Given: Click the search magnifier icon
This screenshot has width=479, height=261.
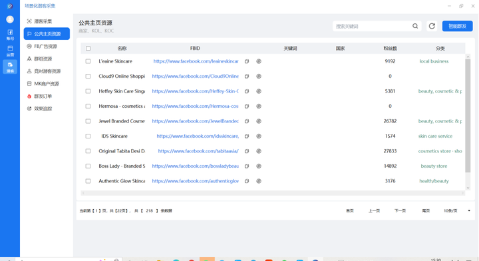Looking at the screenshot, I should [x=415, y=26].
